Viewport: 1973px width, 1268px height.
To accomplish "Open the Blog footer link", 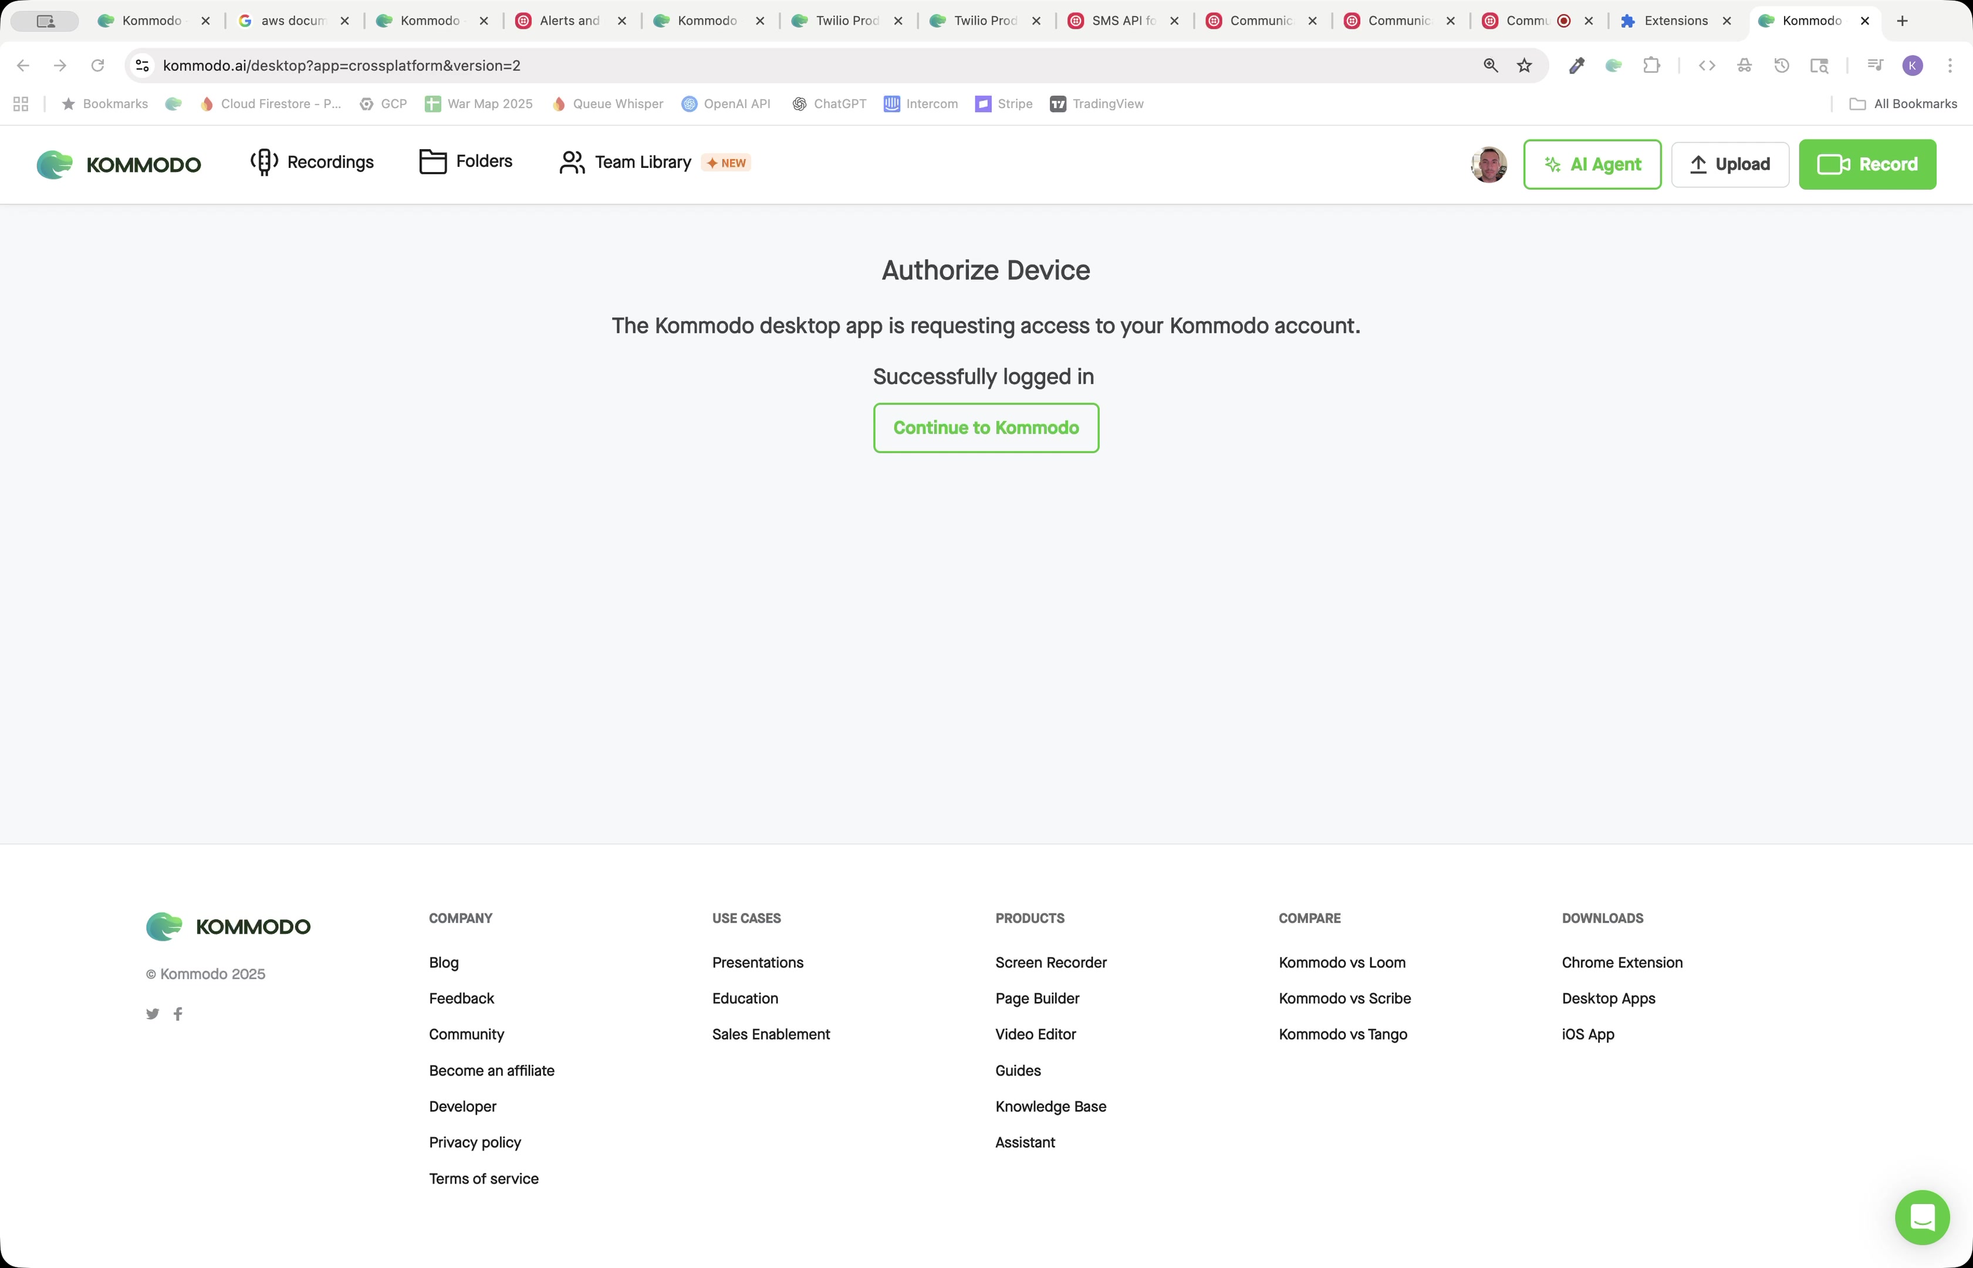I will pos(444,963).
